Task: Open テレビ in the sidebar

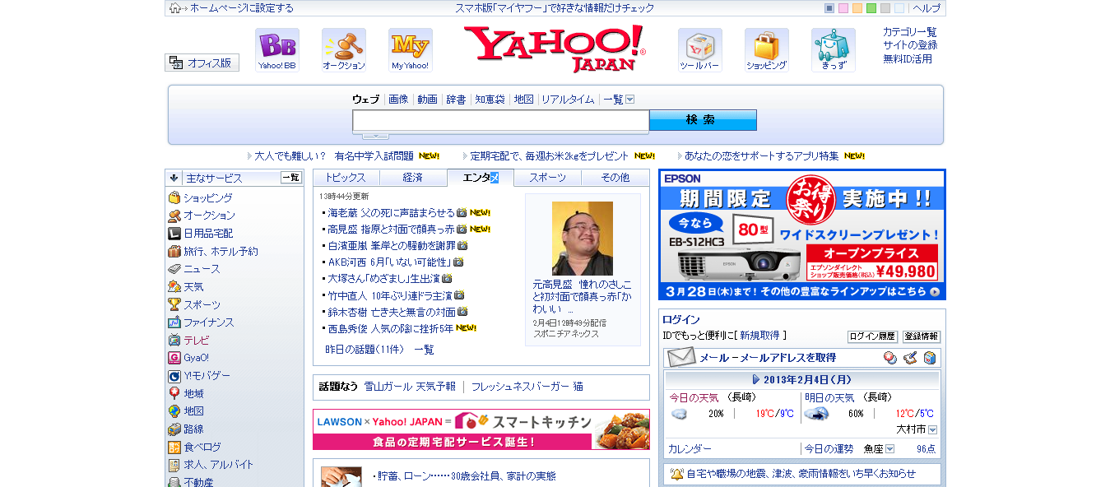Action: click(x=196, y=340)
